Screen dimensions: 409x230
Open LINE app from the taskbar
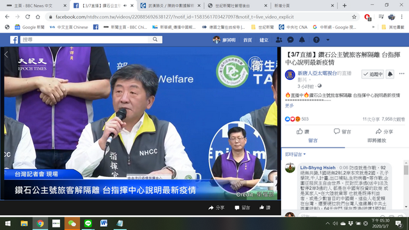pos(88,224)
